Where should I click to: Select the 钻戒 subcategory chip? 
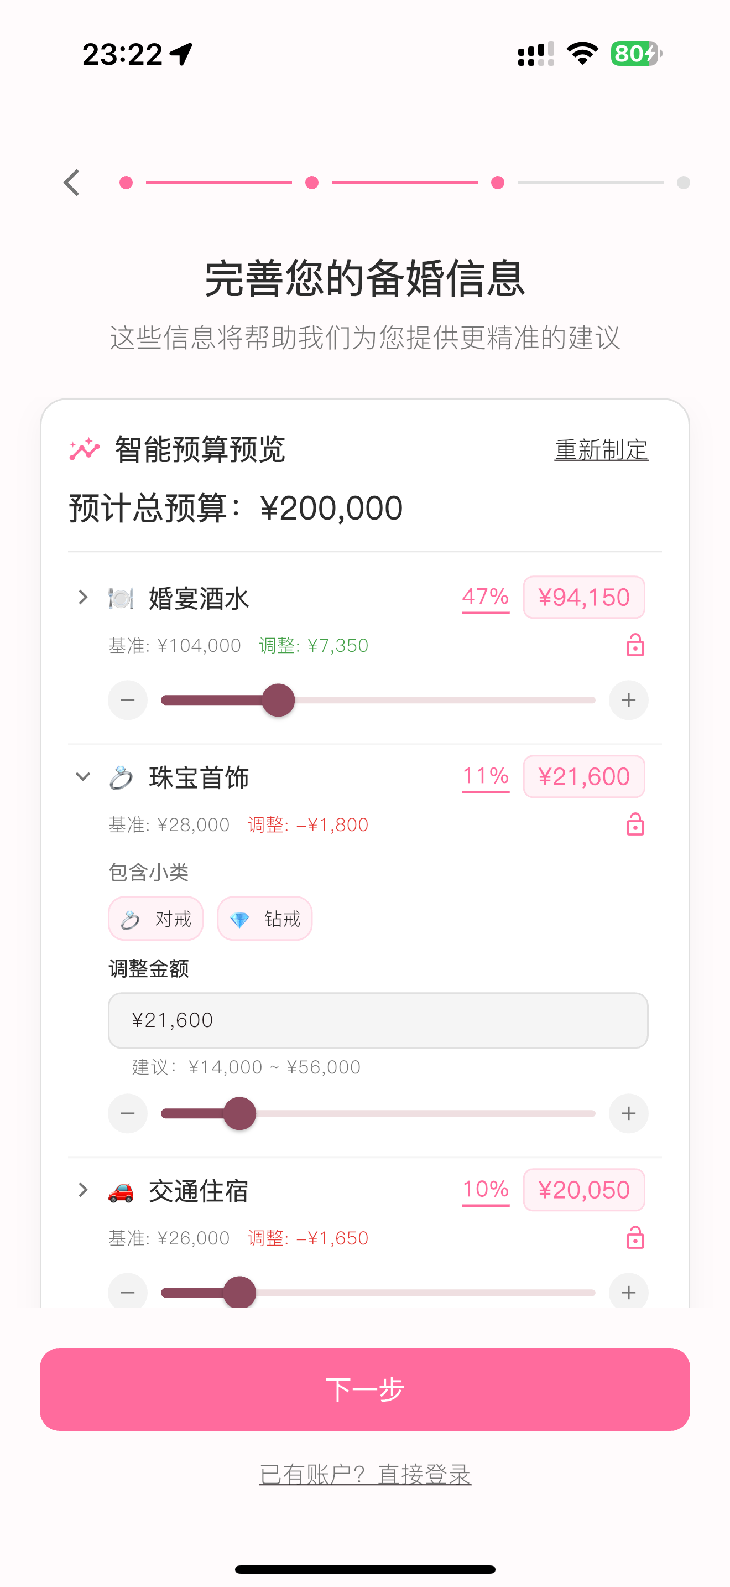[265, 919]
